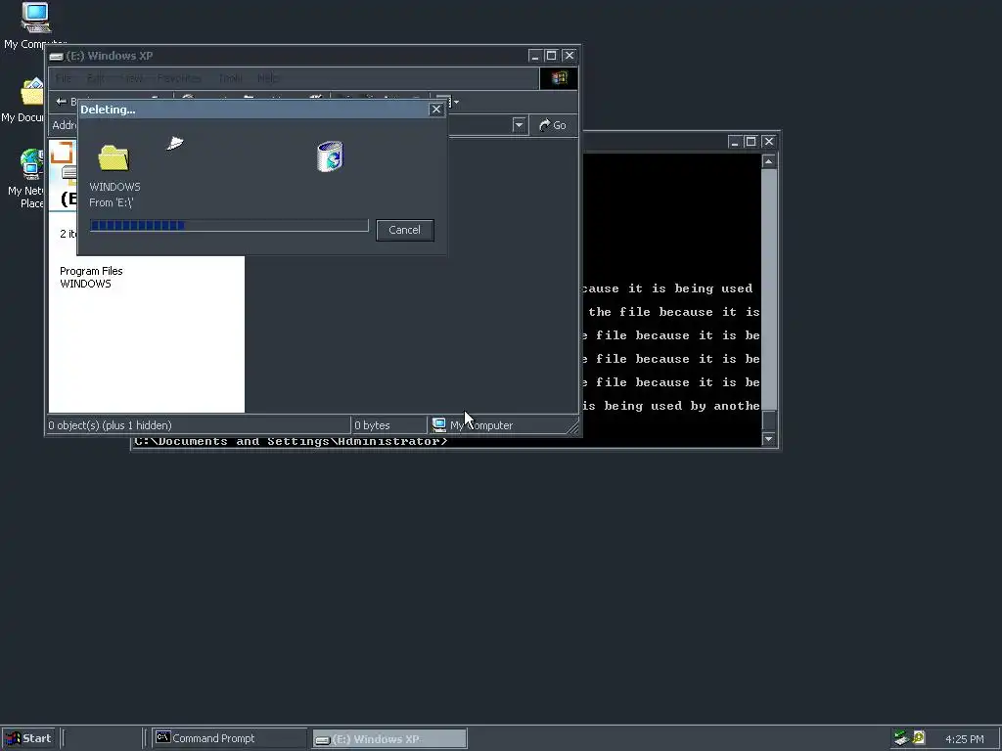Viewport: 1002px width, 751px height.
Task: Select the WINDOWS entry in file list
Action: (x=86, y=284)
